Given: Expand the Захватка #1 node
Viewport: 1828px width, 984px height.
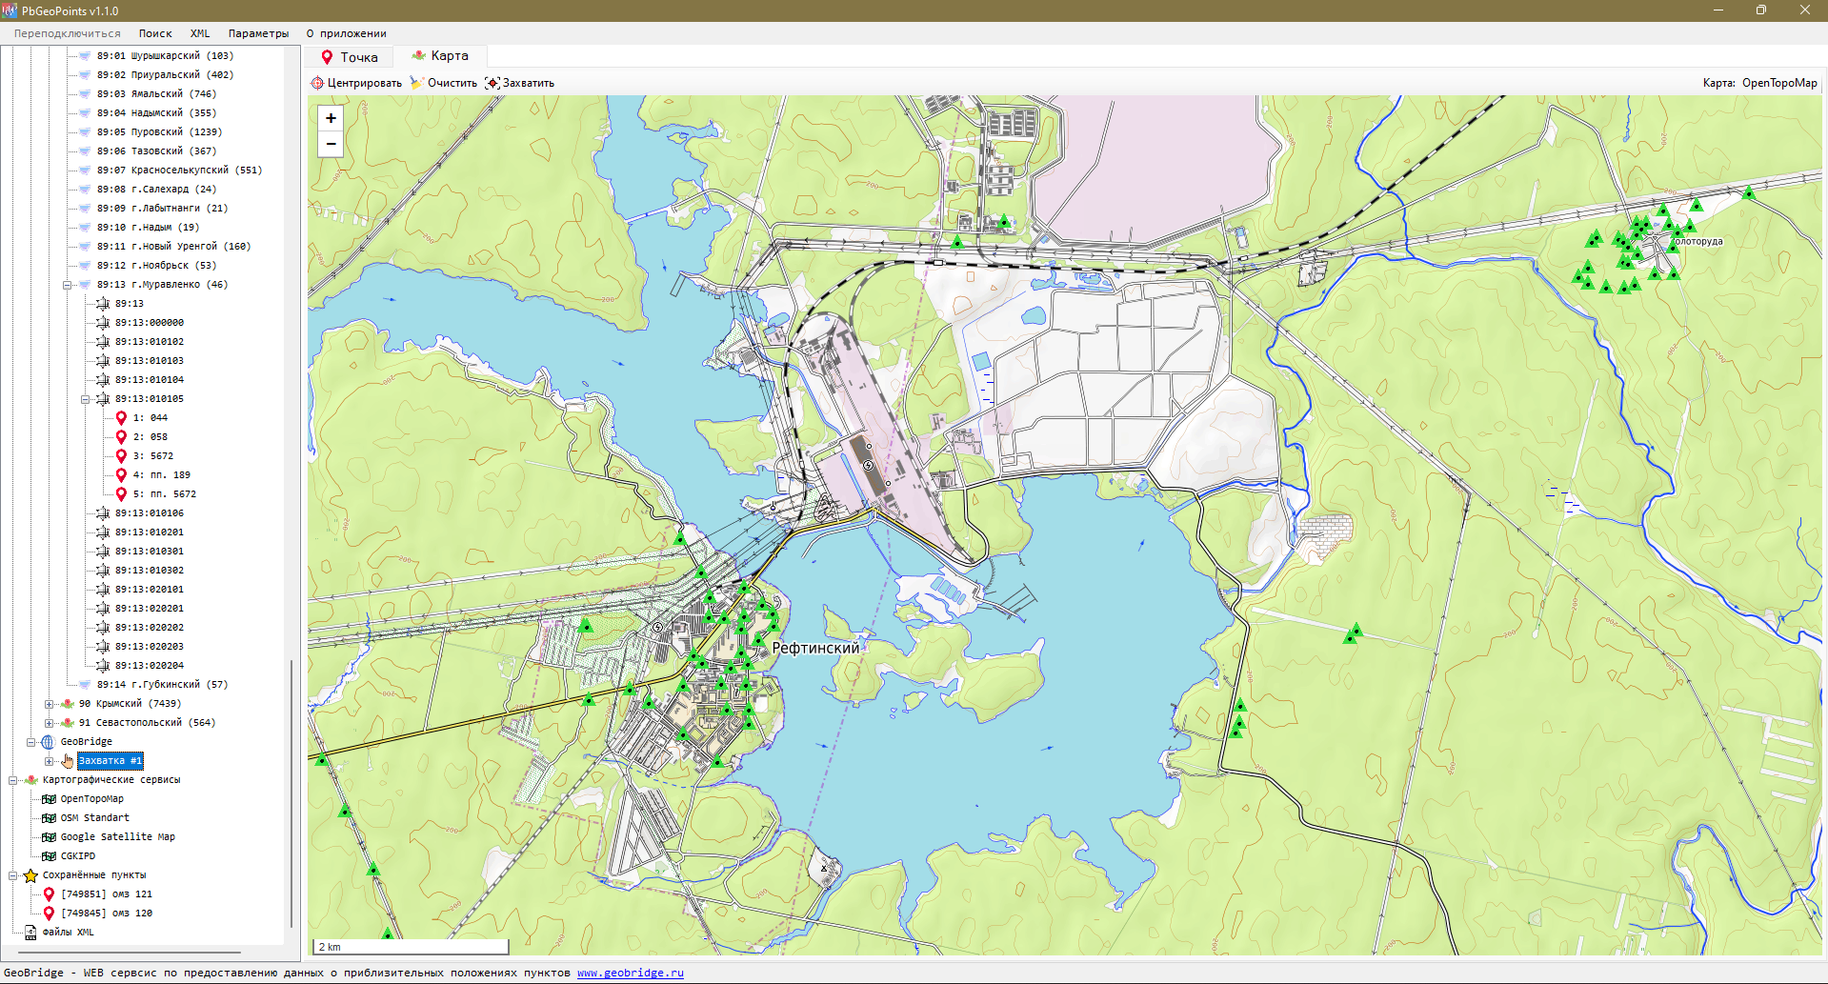Looking at the screenshot, I should 49,761.
